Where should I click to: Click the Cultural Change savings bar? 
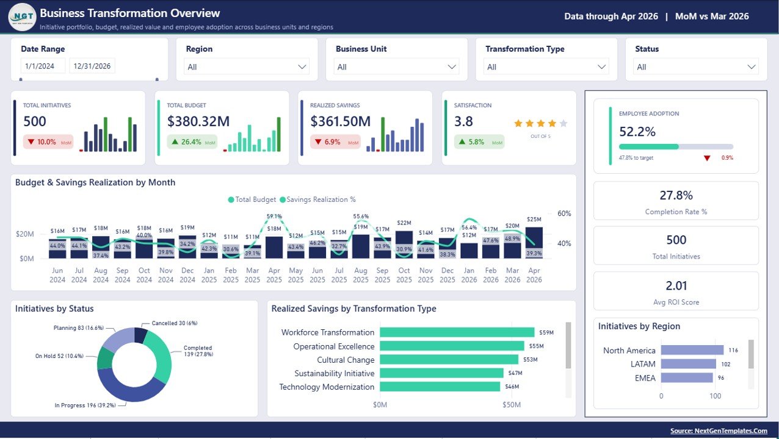449,360
